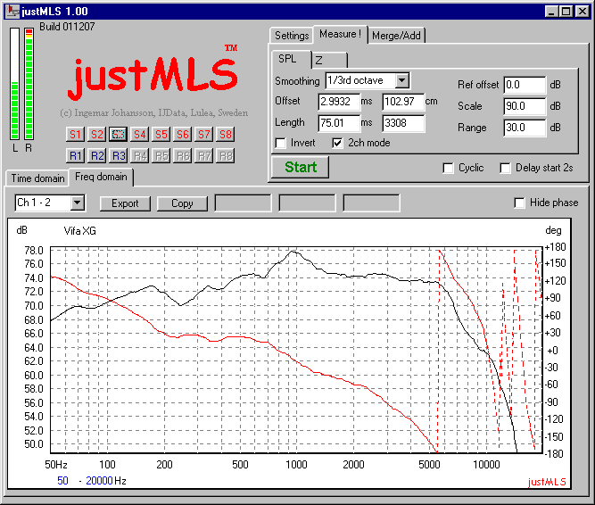
Task: Switch to the Settings tab
Action: click(x=292, y=36)
